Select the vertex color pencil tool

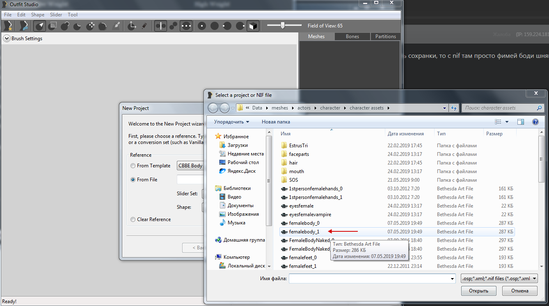pos(144,26)
